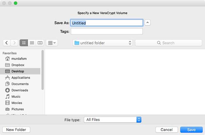Go back to previous folder
The height and width of the screenshot is (135, 205).
point(6,43)
